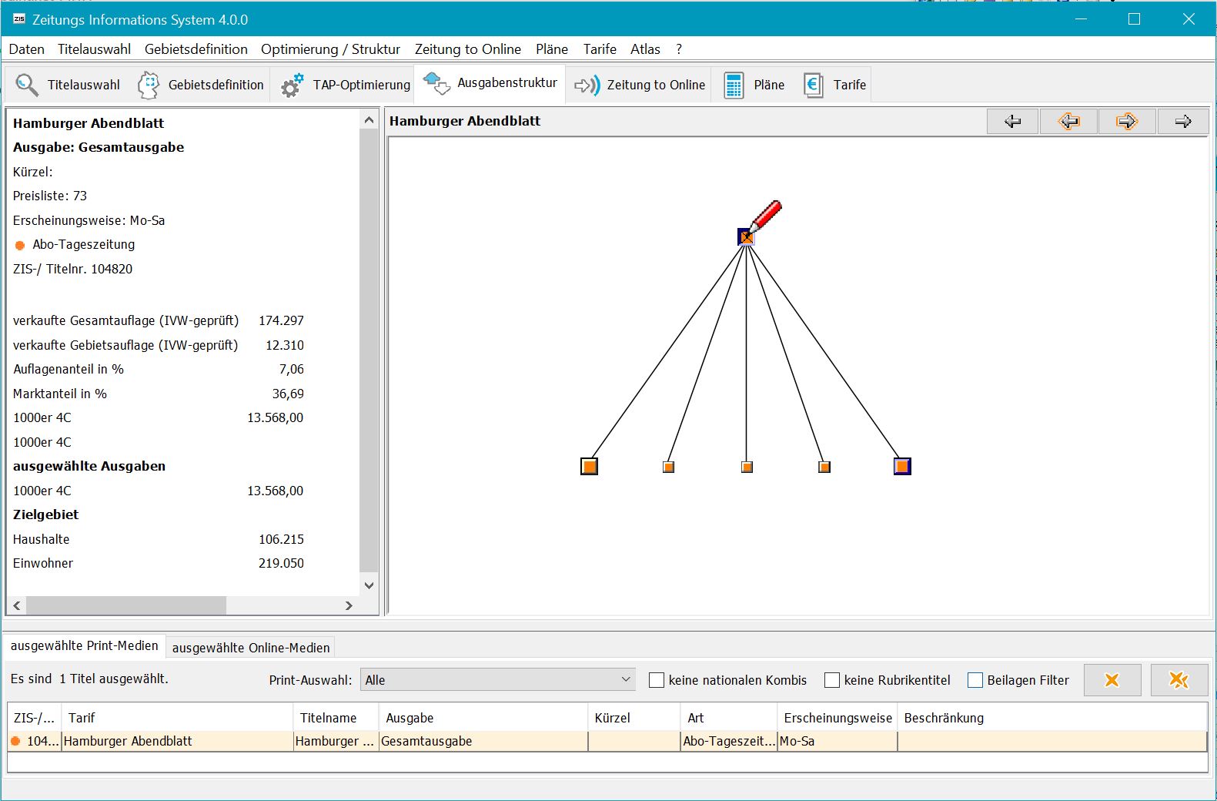
Task: Open the Titelauswahl toolbar tab
Action: 68,85
